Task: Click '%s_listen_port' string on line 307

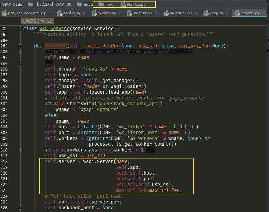Action: point(138,133)
